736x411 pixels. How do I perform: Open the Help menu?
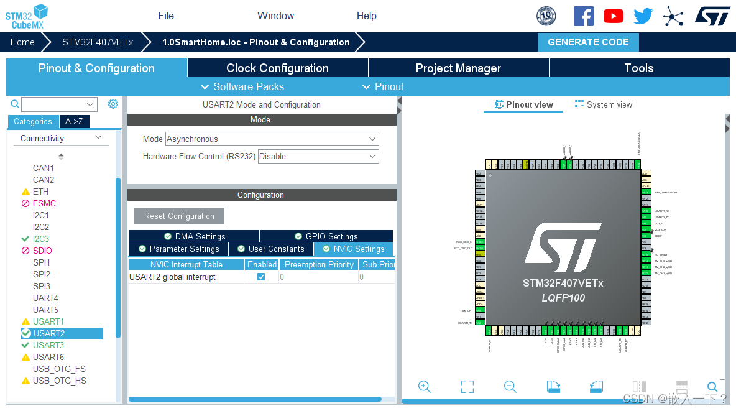tap(367, 16)
